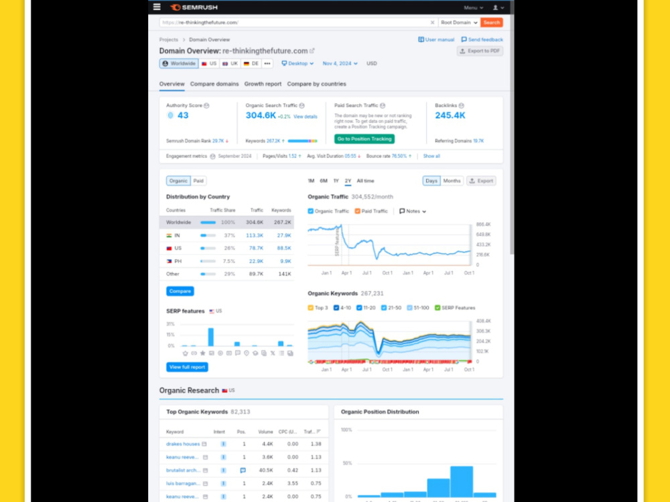Screen dimensions: 670x502
Task: Clear the domain search field
Action: coord(432,23)
